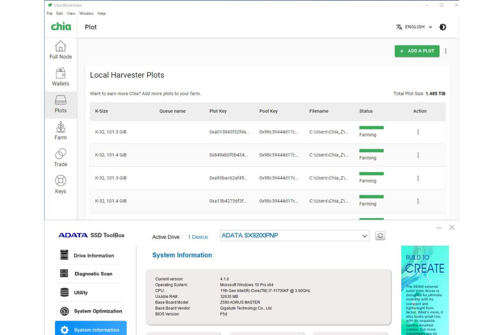
Task: Open the Help menu
Action: click(x=102, y=13)
